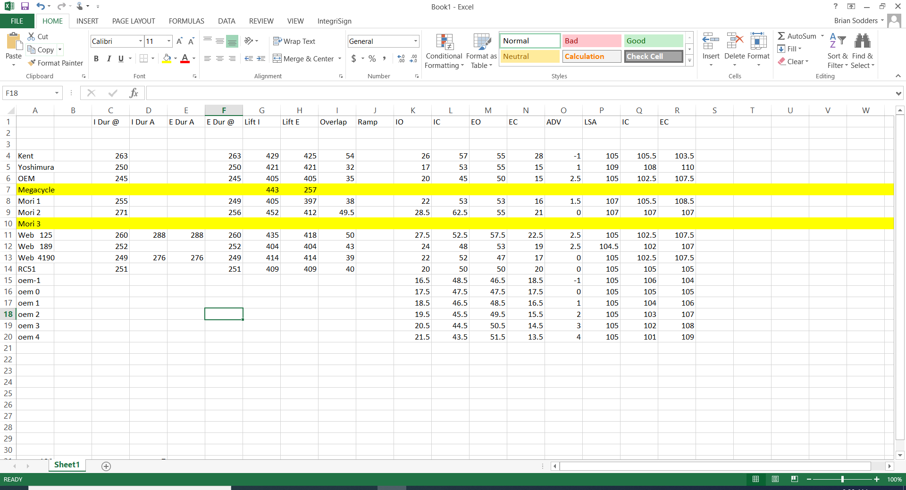
Task: Open the IntegriSign tab
Action: pyautogui.click(x=334, y=21)
